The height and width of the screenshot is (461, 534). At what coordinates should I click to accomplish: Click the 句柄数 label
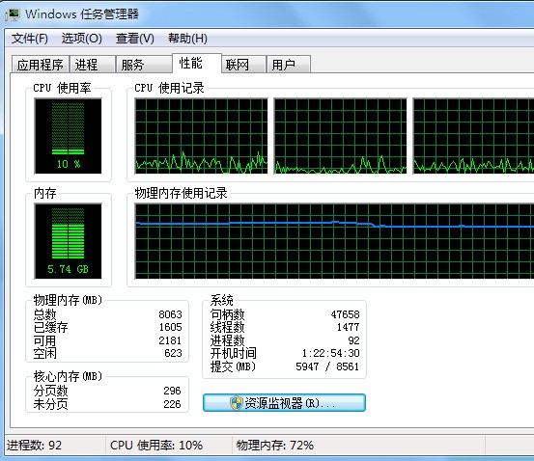[227, 314]
